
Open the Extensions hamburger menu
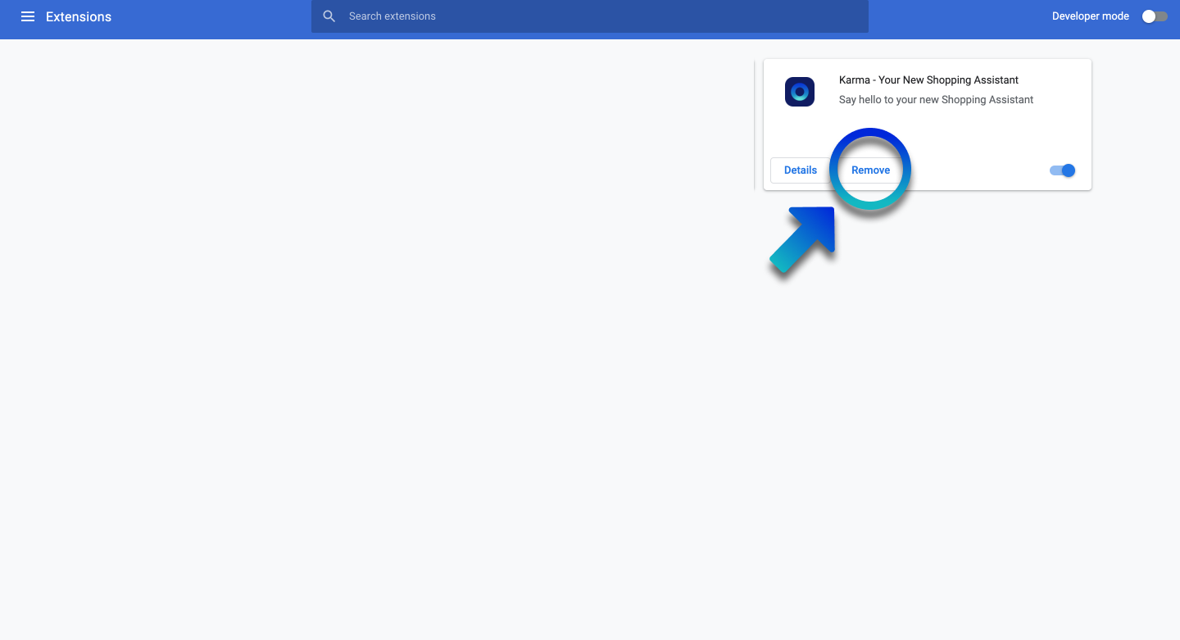point(28,16)
